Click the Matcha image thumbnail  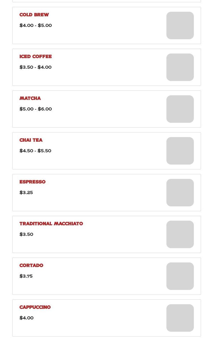[x=180, y=109]
